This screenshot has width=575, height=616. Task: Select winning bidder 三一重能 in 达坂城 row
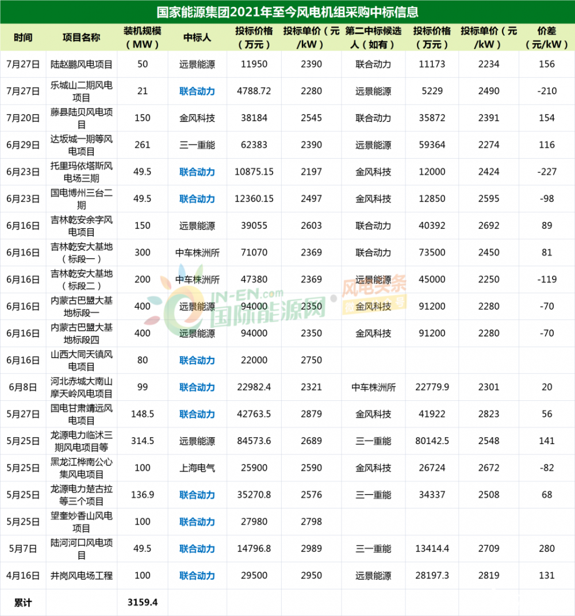(x=197, y=145)
